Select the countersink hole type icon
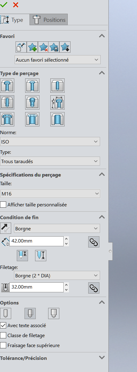The image size is (137, 372). pos(32,86)
